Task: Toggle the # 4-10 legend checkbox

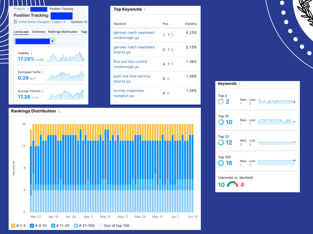Action: (x=32, y=226)
